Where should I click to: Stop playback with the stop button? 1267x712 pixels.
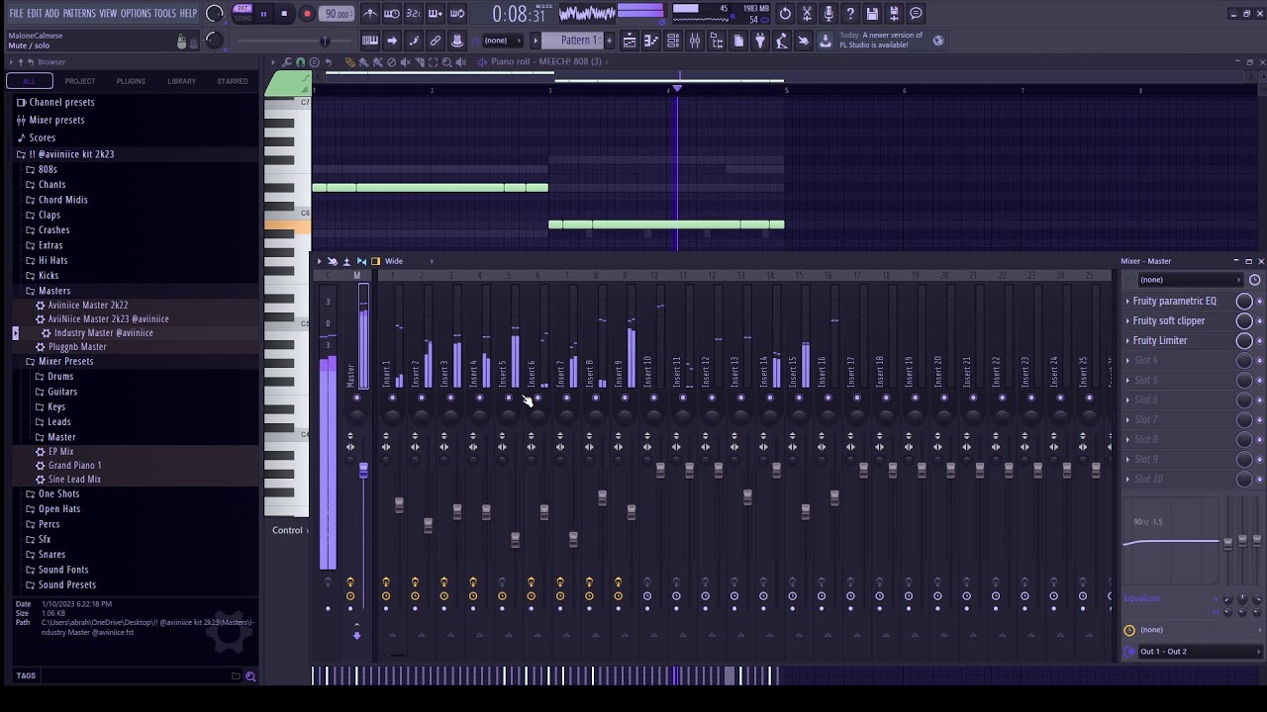(x=284, y=14)
